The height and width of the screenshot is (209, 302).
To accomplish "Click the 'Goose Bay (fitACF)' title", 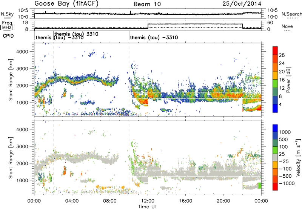I will tap(66, 4).
